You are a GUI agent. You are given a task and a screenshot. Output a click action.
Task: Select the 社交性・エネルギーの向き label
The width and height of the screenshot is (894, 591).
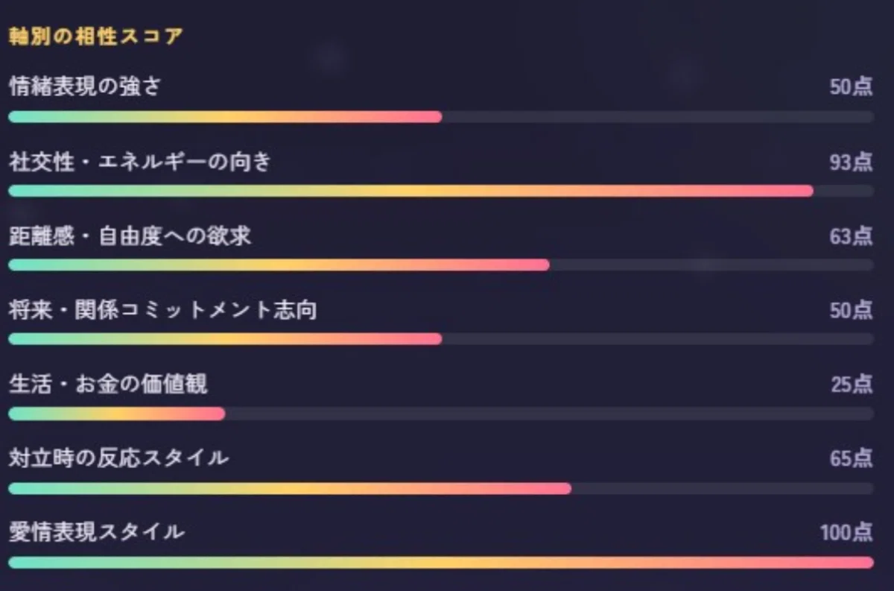[140, 162]
